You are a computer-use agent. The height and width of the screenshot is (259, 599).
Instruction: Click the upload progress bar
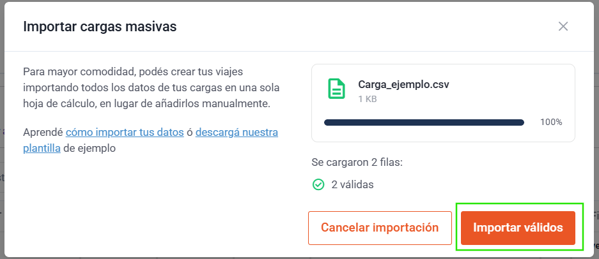[424, 122]
